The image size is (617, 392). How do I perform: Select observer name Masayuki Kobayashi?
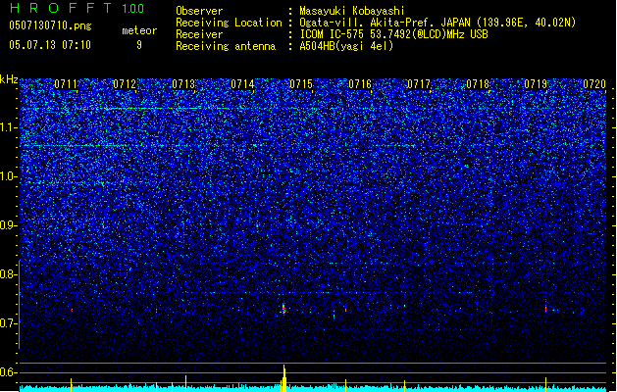tap(352, 11)
